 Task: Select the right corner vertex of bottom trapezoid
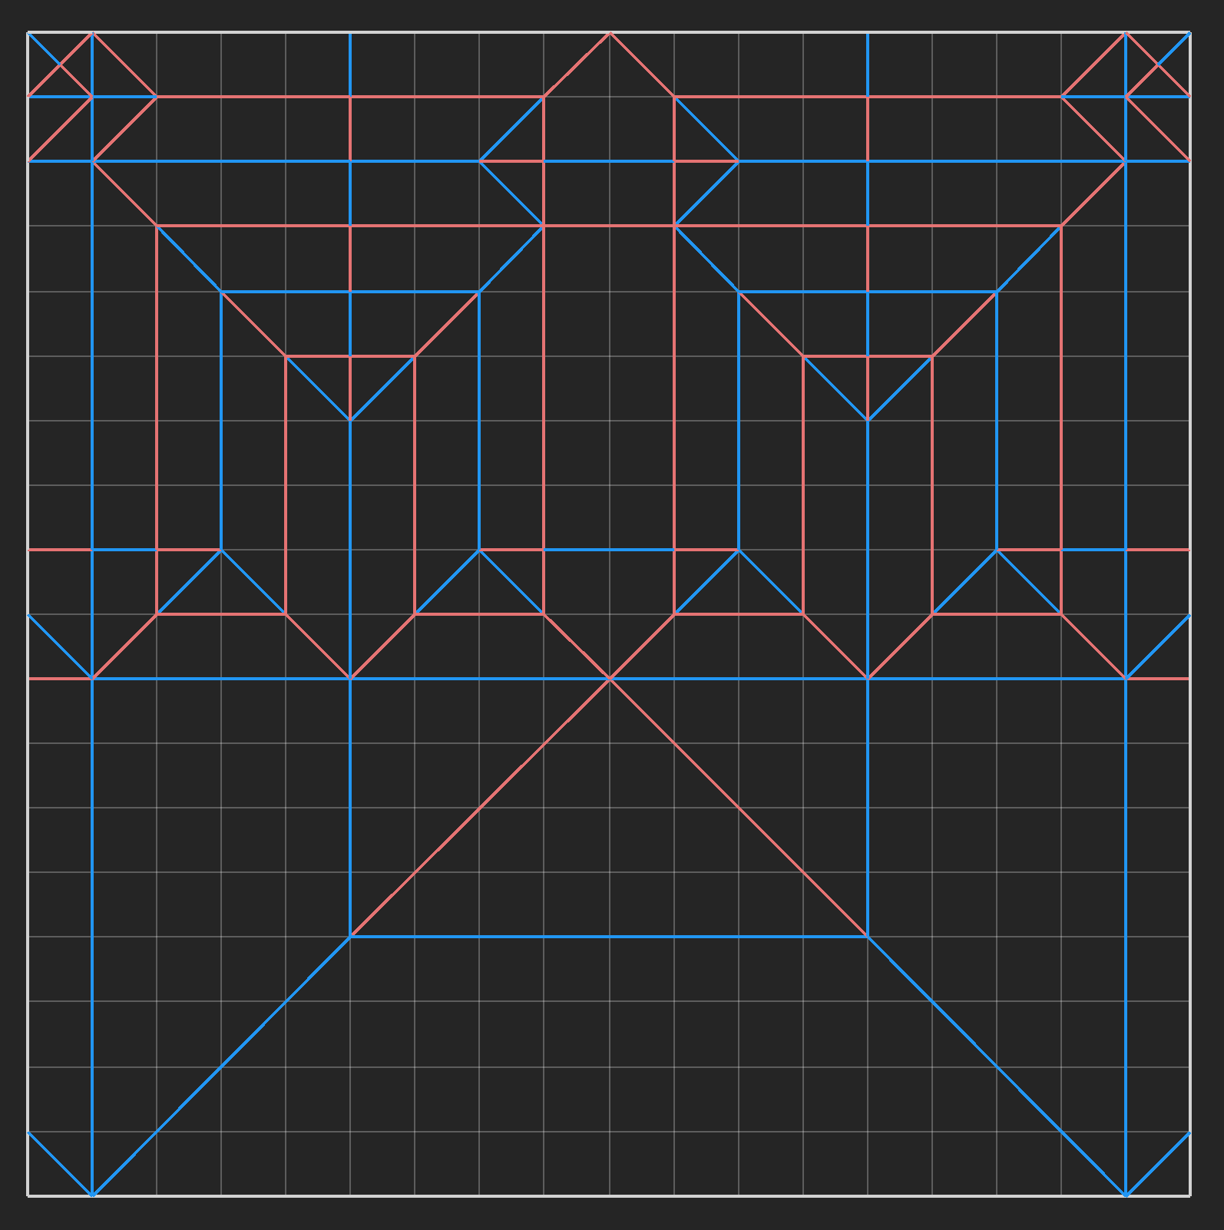click(868, 937)
